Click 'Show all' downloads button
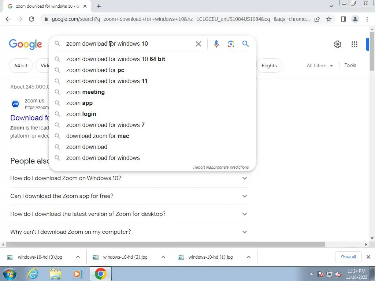This screenshot has height=281, width=375. pyautogui.click(x=348, y=257)
